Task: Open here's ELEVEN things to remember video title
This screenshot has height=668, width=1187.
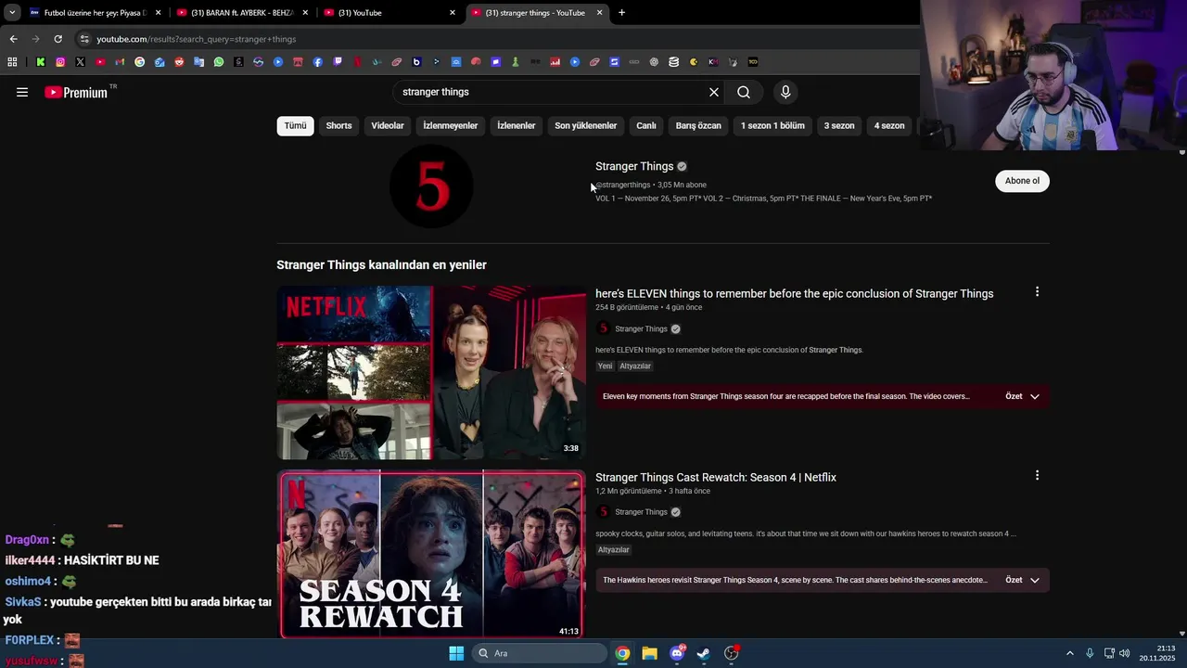Action: [794, 293]
